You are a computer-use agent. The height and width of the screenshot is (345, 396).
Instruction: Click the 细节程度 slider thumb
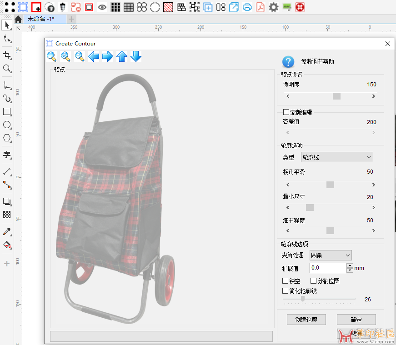(330, 230)
